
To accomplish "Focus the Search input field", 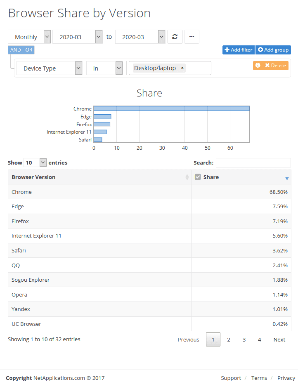I will [253, 163].
